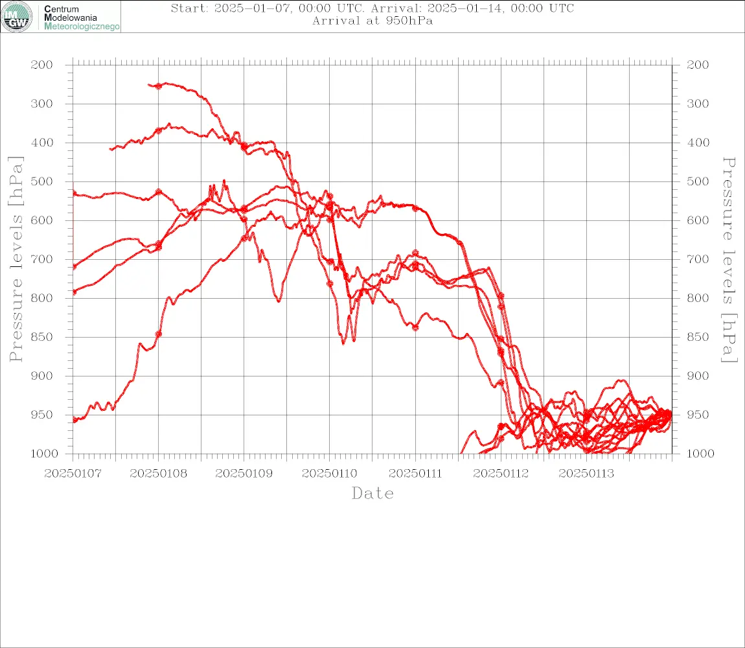
Task: Click the left y-axis label 850
Action: point(42,337)
